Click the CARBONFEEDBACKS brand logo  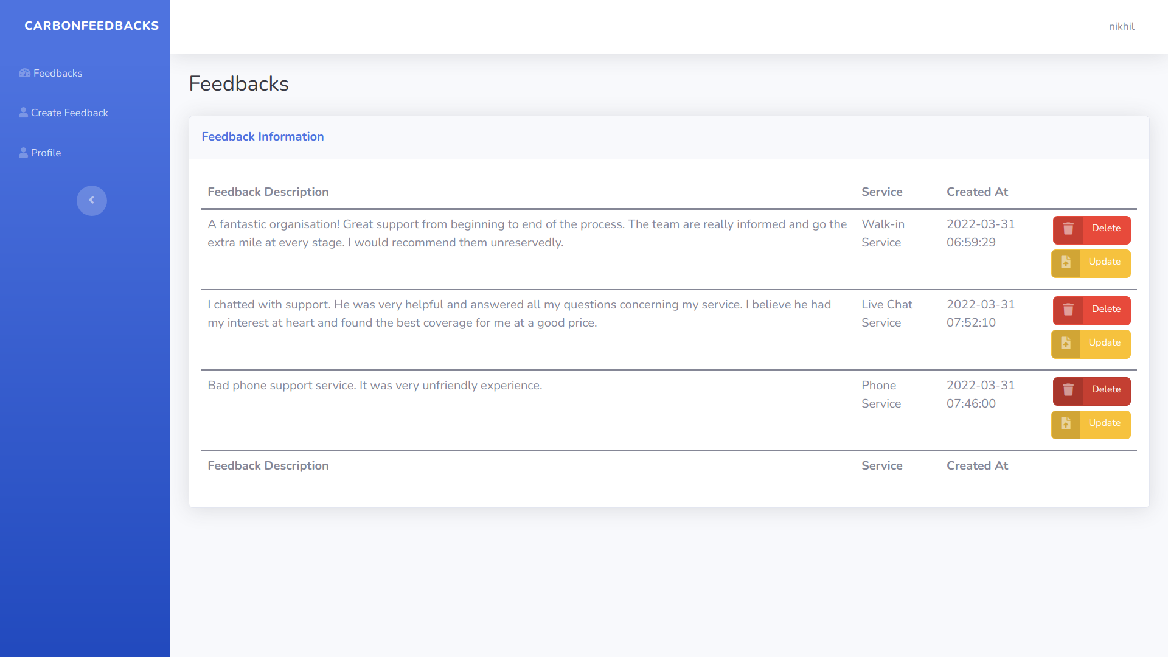[x=91, y=26]
